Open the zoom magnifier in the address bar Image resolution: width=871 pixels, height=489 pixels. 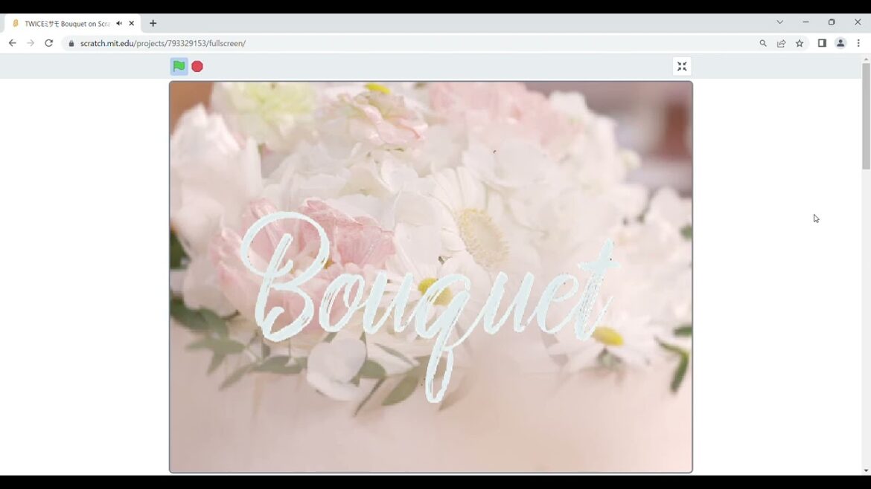click(x=763, y=44)
